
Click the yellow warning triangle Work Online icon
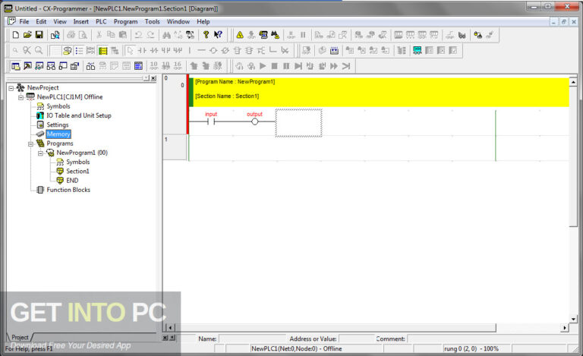240,35
